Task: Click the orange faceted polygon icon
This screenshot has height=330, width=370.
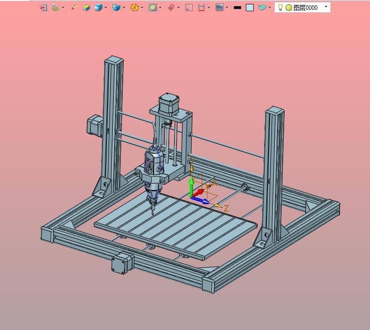Action: (134, 8)
